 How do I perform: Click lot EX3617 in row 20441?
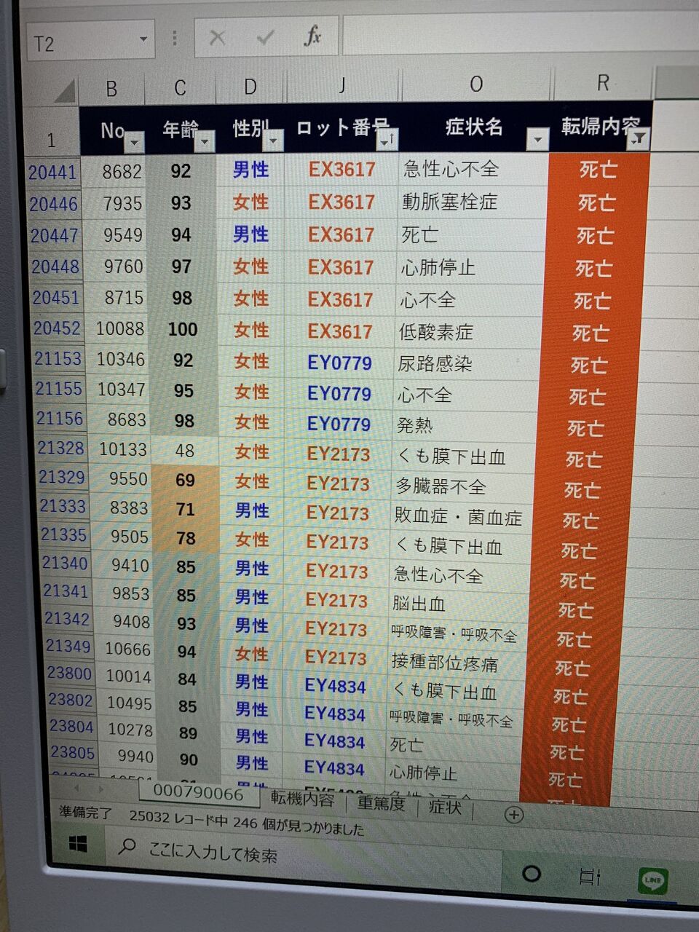coord(341,170)
